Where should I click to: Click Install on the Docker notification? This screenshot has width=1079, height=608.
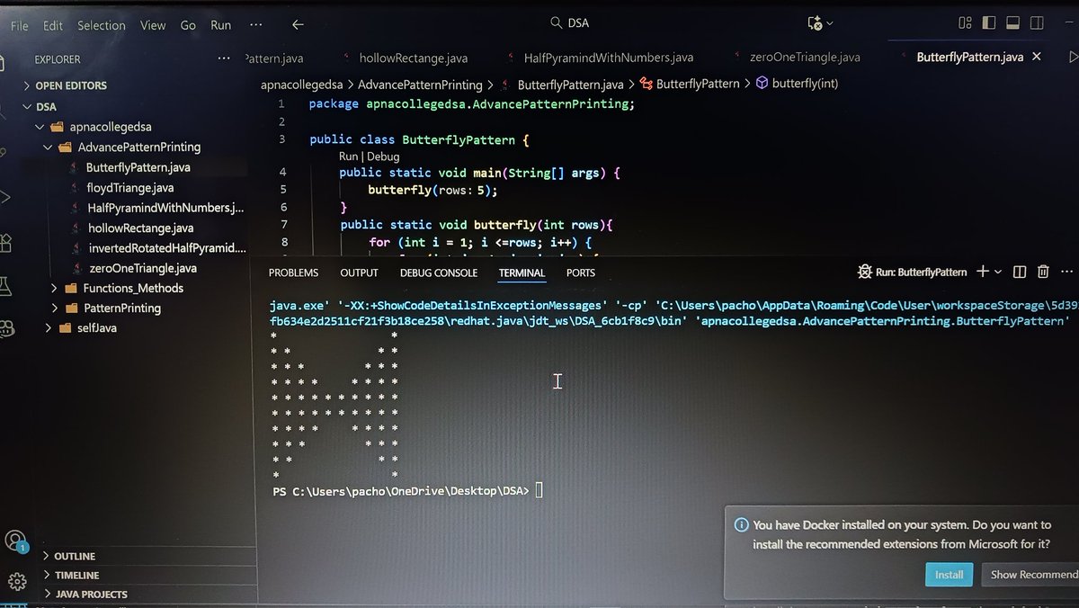click(x=949, y=575)
